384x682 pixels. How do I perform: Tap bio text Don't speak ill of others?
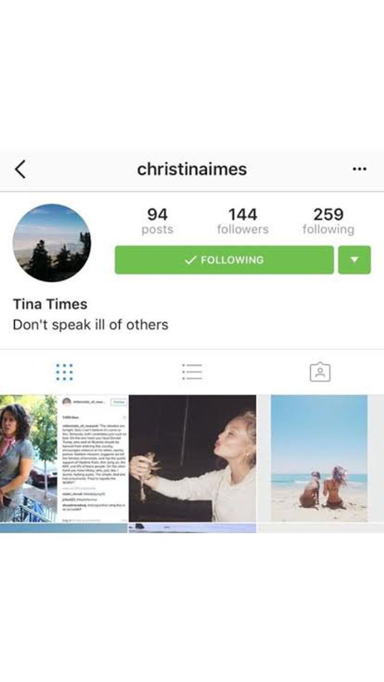pos(91,325)
